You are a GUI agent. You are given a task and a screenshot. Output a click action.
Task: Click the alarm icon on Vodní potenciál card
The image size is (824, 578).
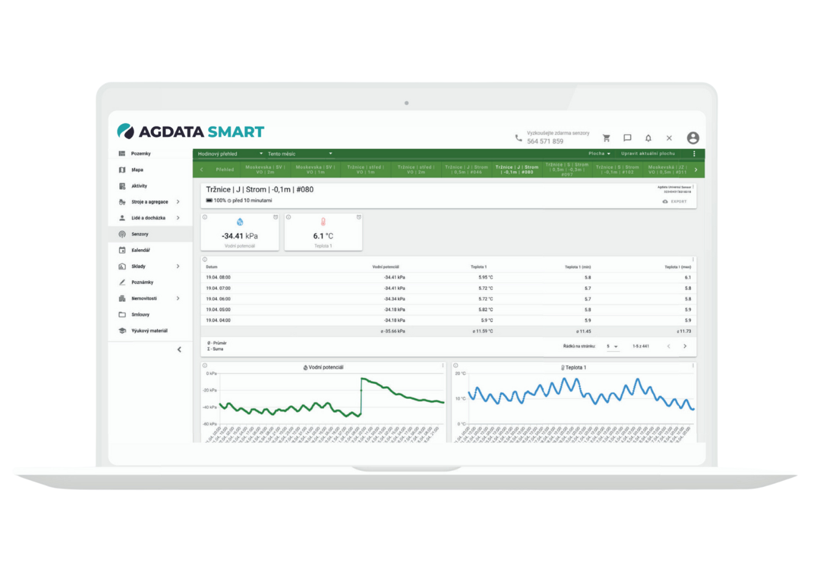pyautogui.click(x=276, y=217)
